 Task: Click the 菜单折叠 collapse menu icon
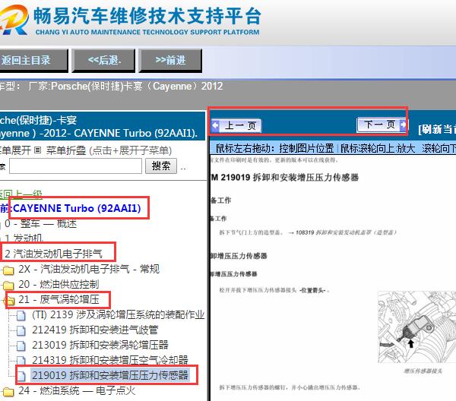(37, 150)
